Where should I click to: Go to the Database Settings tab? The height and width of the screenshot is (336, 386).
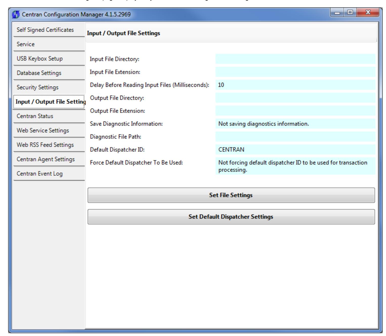[x=49, y=73]
